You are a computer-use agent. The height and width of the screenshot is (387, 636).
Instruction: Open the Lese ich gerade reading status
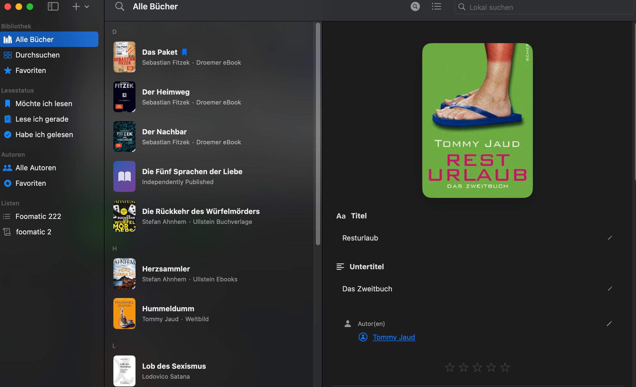(42, 119)
